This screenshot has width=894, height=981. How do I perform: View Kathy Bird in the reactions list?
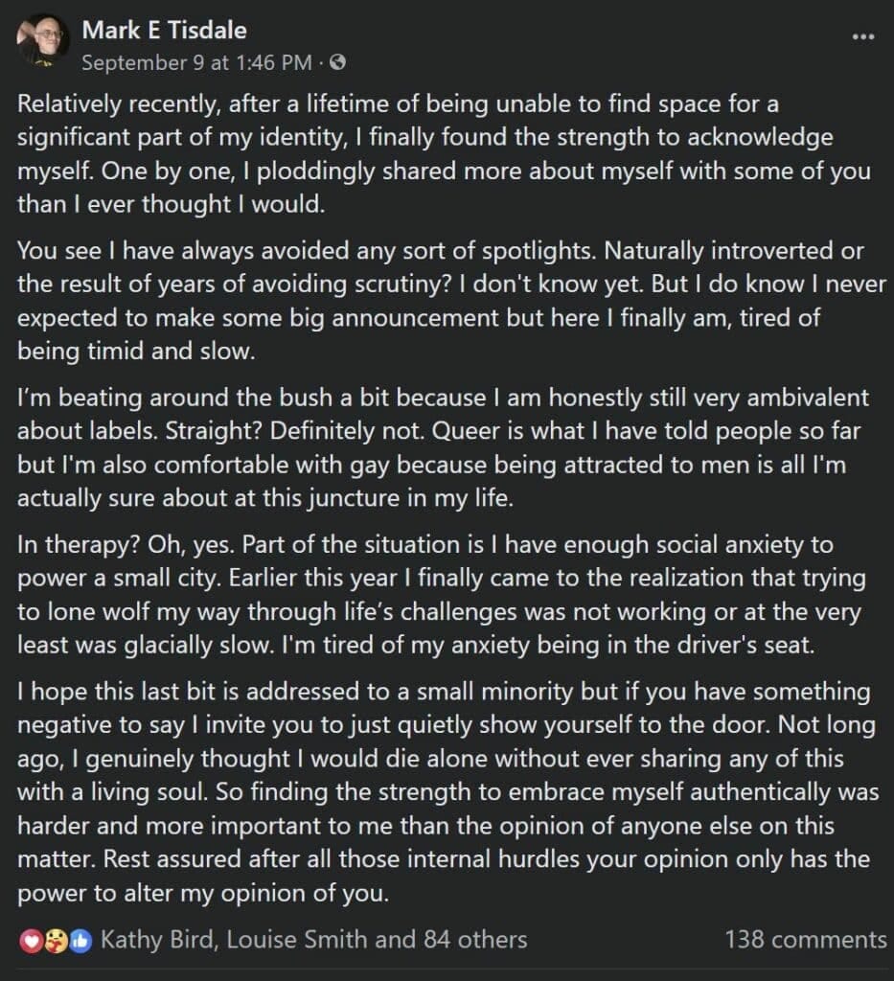click(x=159, y=940)
